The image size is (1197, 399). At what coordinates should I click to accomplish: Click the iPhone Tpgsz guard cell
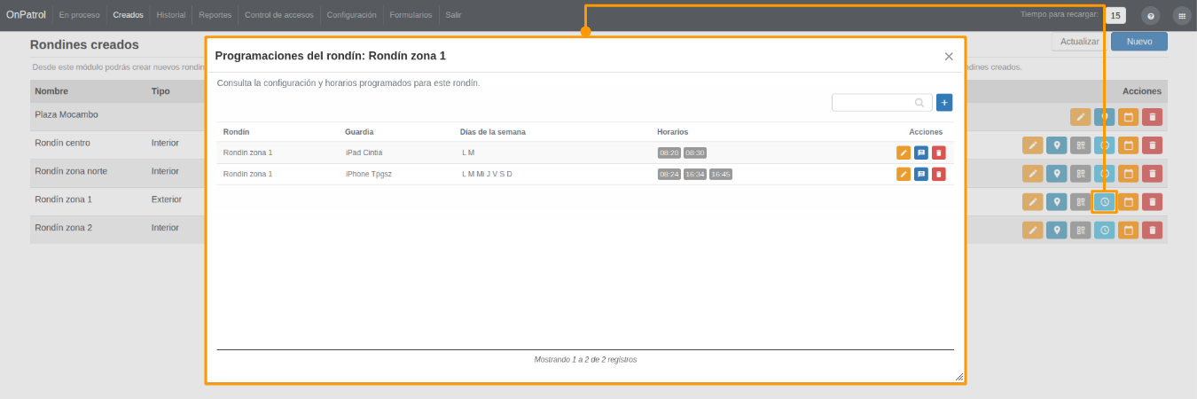(x=369, y=174)
